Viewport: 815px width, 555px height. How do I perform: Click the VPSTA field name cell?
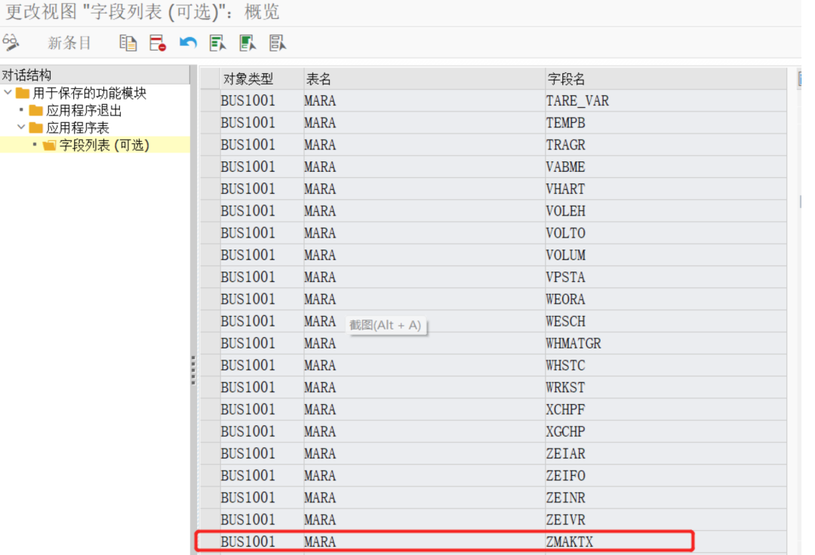(666, 277)
